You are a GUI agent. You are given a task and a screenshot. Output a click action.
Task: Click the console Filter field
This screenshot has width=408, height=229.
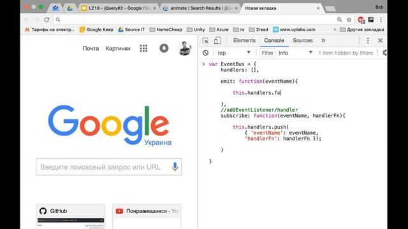[267, 53]
